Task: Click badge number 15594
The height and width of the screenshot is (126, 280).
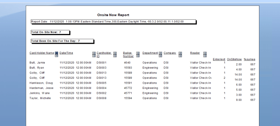Action: click(x=128, y=98)
